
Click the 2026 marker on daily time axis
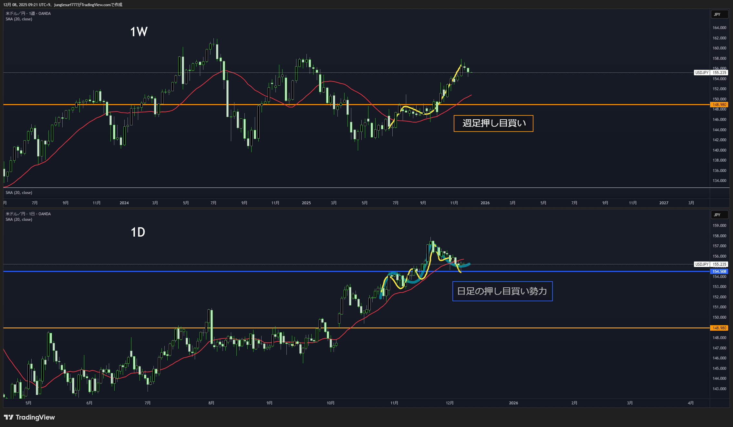coord(513,403)
